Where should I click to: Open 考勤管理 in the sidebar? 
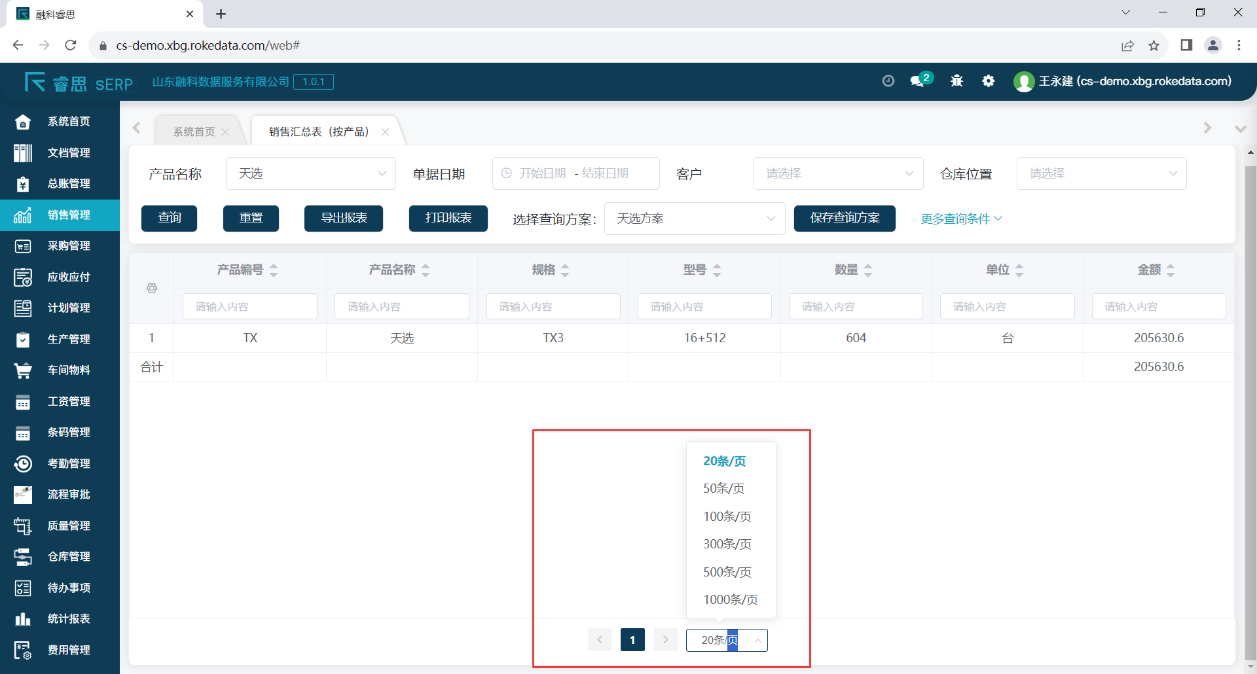pos(68,463)
